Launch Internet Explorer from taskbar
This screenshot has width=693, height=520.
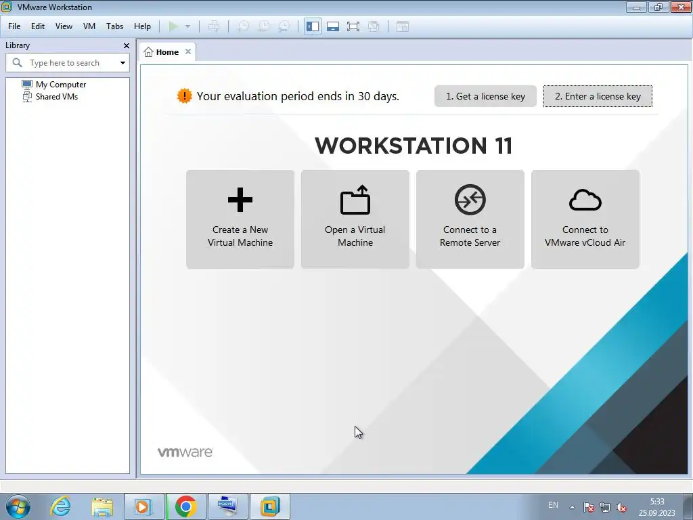(x=60, y=506)
